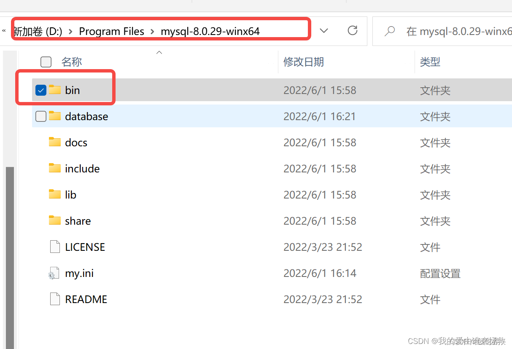Select the bin folder name
The height and width of the screenshot is (349, 512).
pyautogui.click(x=73, y=90)
